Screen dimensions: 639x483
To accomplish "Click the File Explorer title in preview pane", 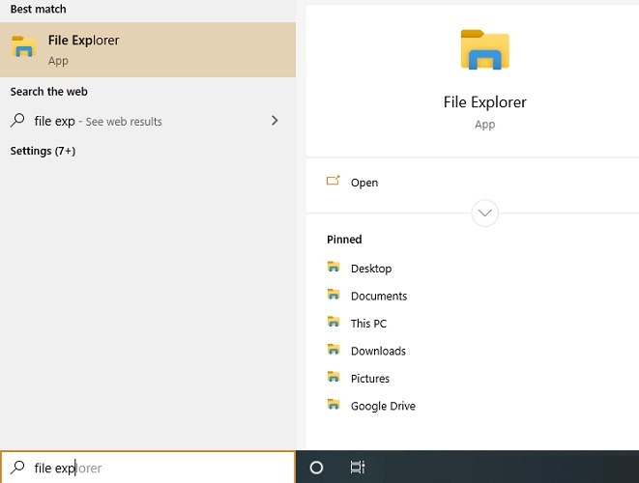I will 484,102.
